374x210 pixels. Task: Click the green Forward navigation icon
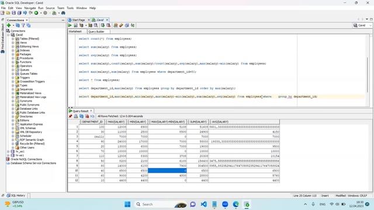tap(36, 13)
